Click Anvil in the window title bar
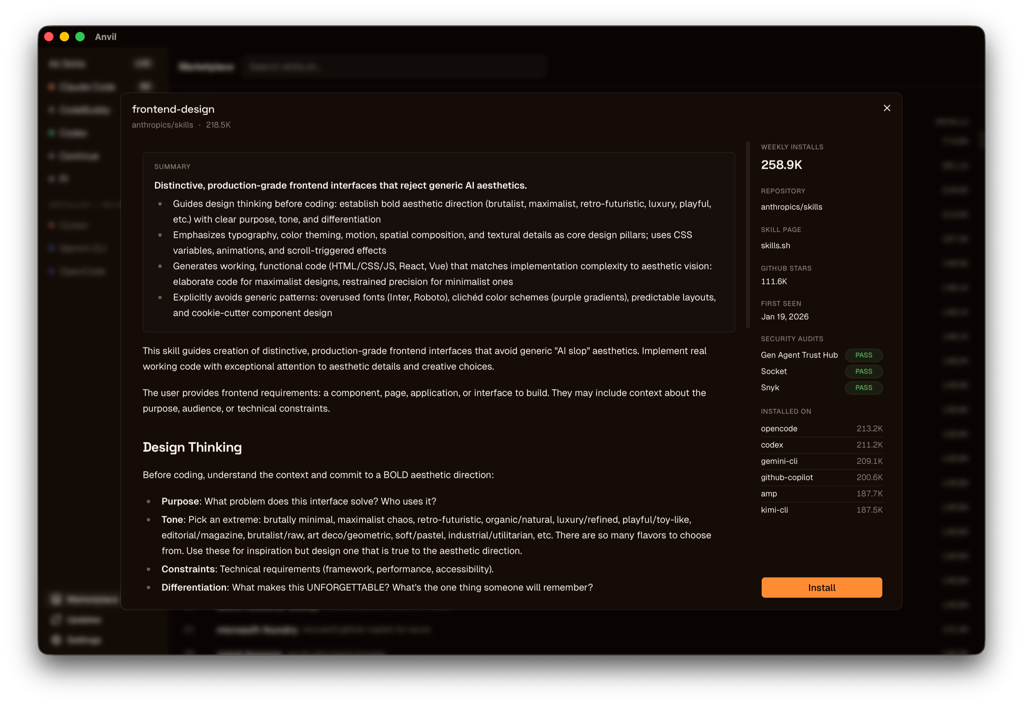 tap(105, 37)
